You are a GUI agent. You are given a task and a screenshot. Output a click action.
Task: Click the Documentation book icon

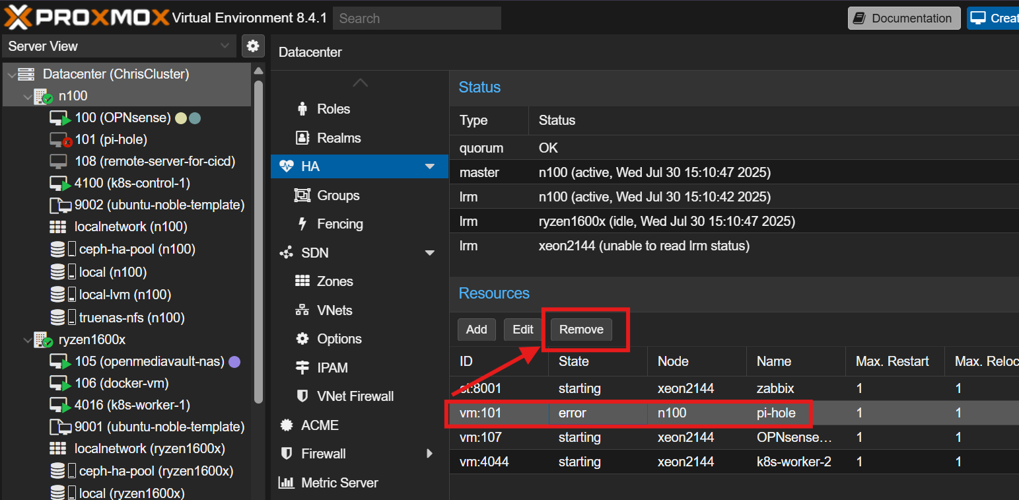tap(860, 18)
